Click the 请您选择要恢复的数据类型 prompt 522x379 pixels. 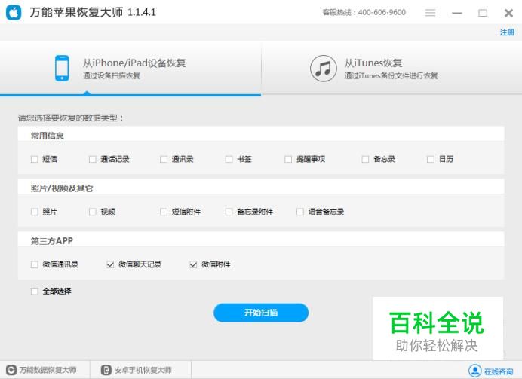(71, 118)
